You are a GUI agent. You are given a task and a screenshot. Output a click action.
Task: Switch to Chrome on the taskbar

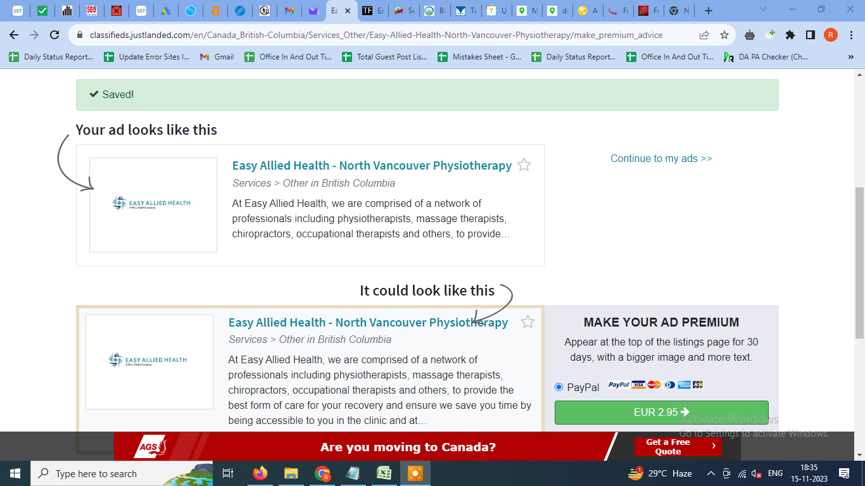(322, 473)
